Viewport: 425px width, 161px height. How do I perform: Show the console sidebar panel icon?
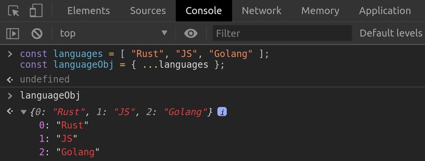pos(13,34)
